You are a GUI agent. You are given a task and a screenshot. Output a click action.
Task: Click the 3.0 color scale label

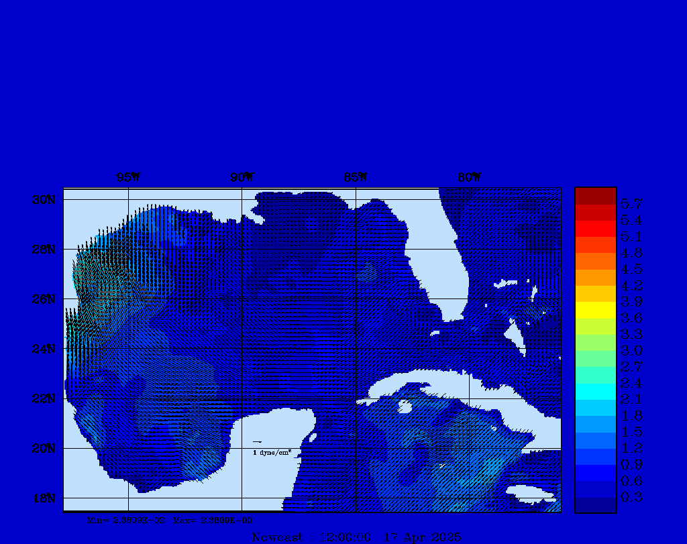[631, 350]
